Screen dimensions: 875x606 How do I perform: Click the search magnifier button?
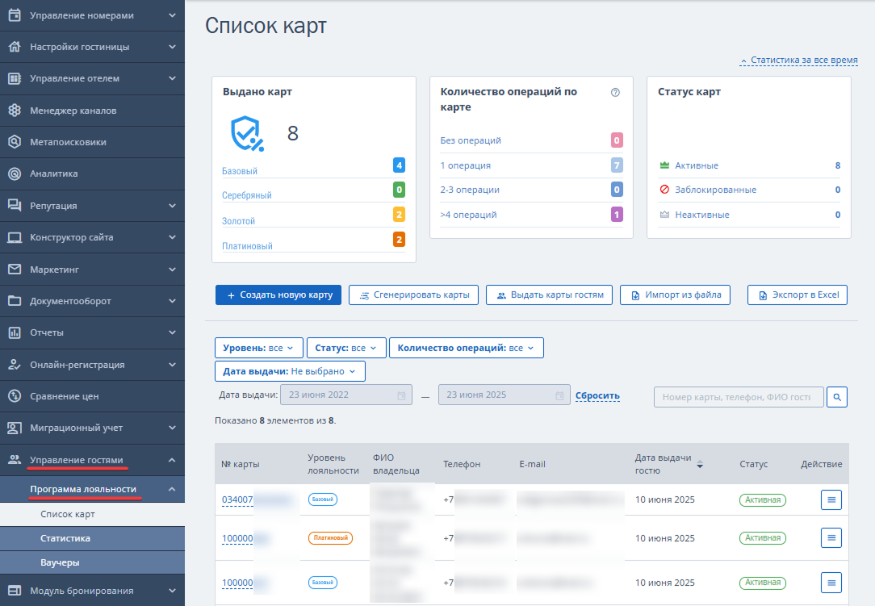[836, 397]
